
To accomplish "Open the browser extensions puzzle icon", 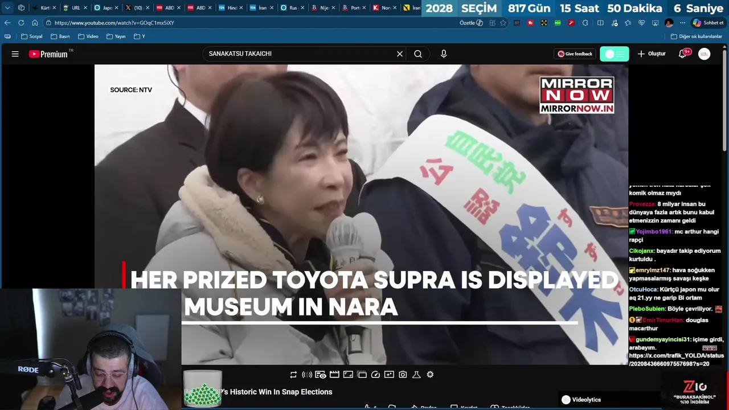I will (x=585, y=23).
